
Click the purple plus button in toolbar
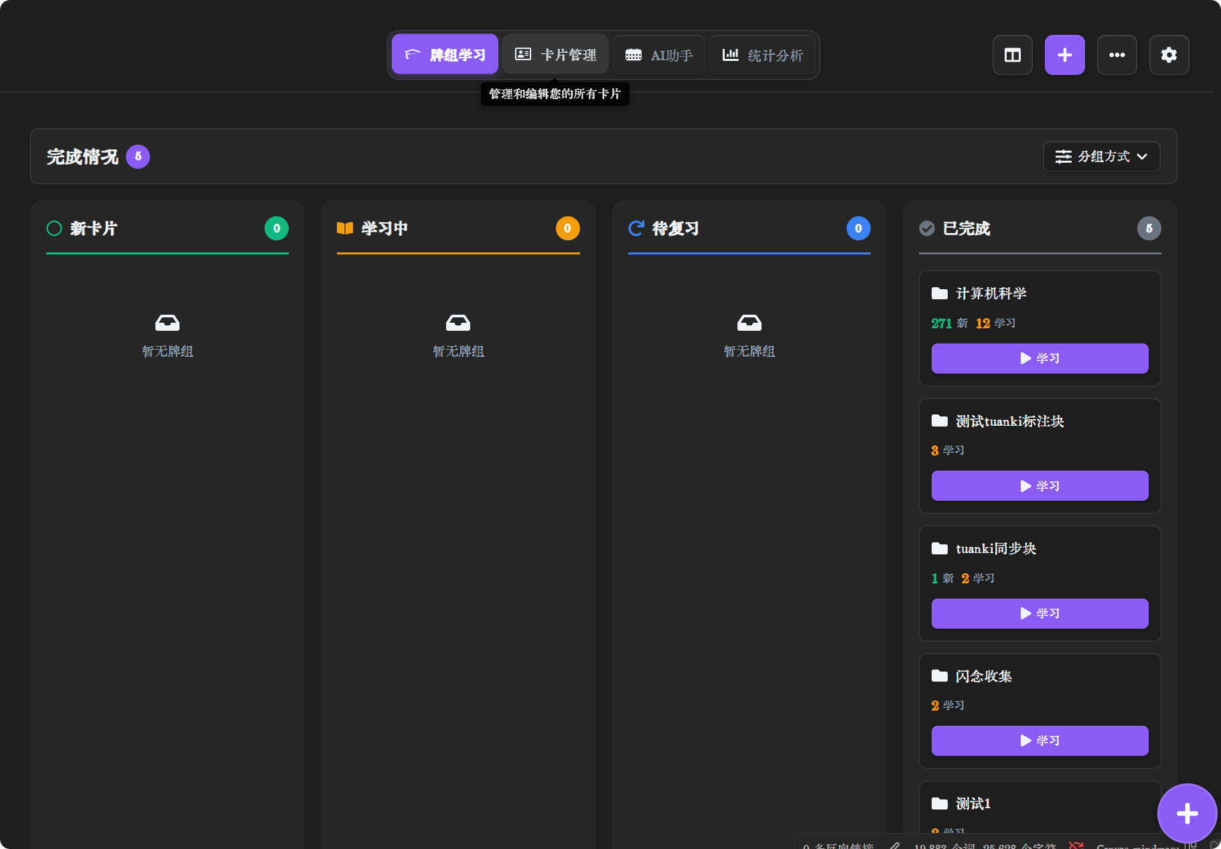pyautogui.click(x=1064, y=55)
